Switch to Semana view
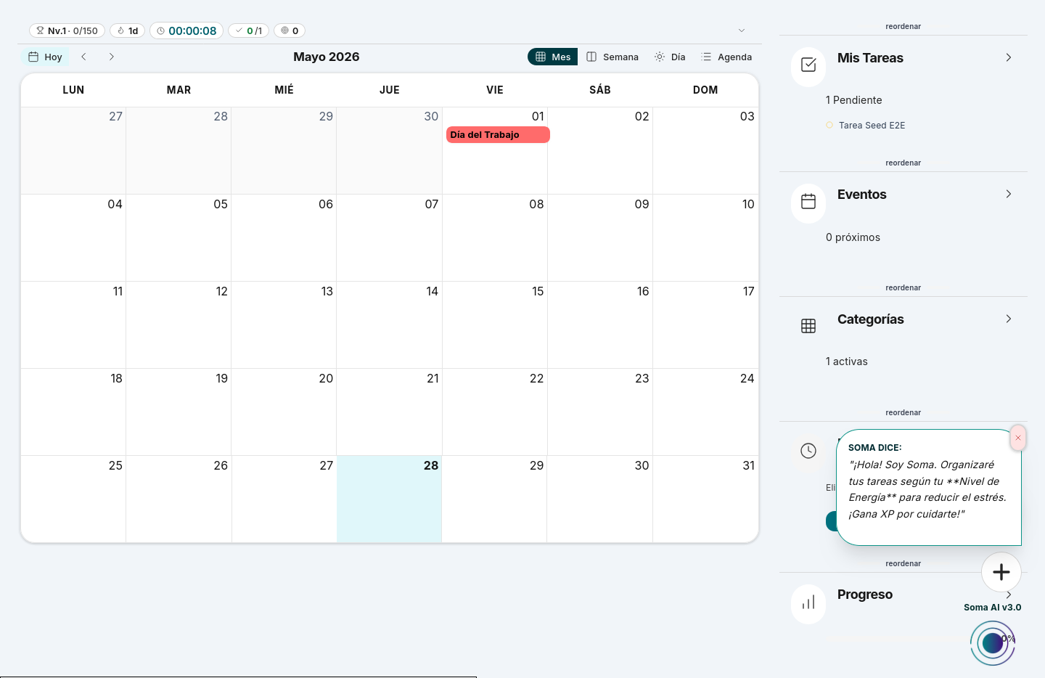Screen dimensions: 1045x678 pos(612,57)
